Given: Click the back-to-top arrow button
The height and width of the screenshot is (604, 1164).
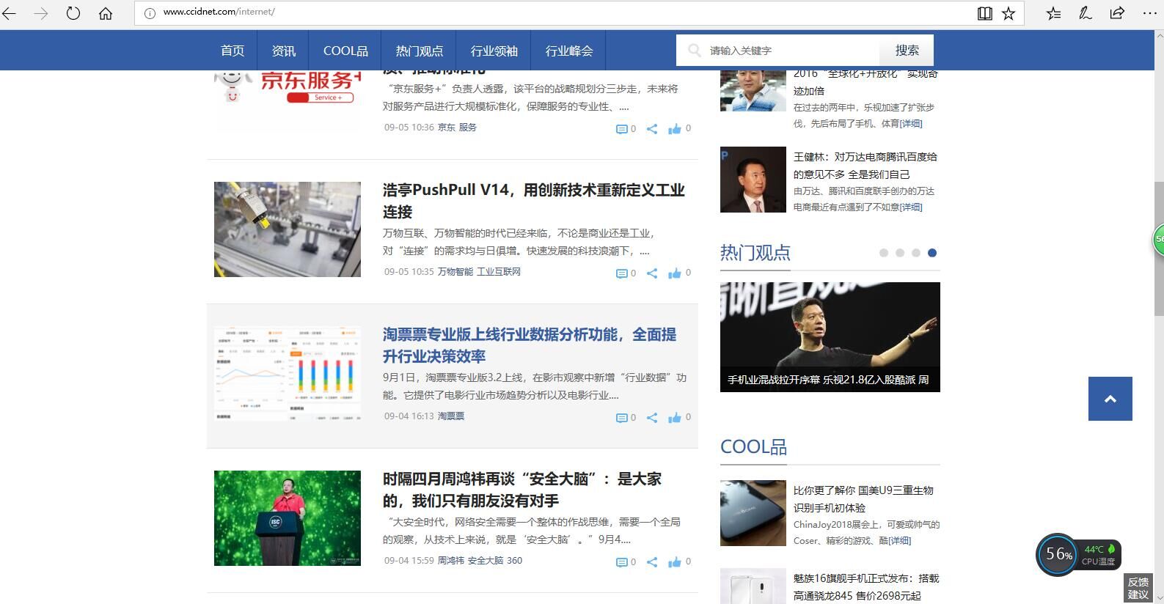Looking at the screenshot, I should pos(1110,399).
